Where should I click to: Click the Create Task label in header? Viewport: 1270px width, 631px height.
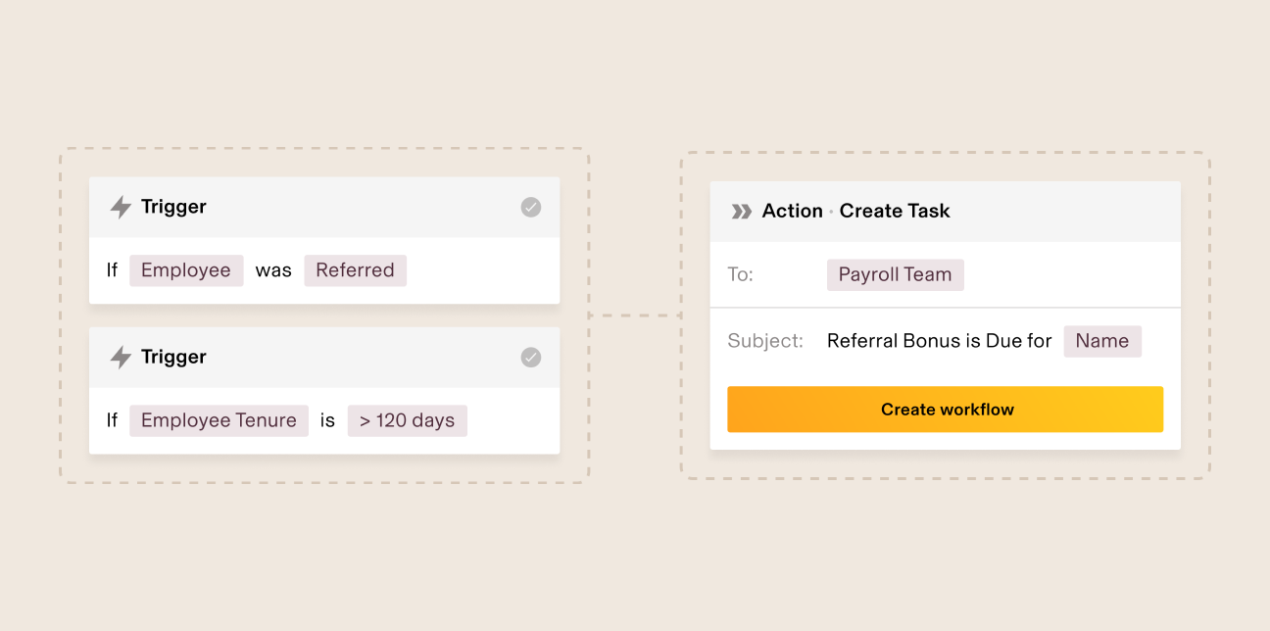(895, 211)
